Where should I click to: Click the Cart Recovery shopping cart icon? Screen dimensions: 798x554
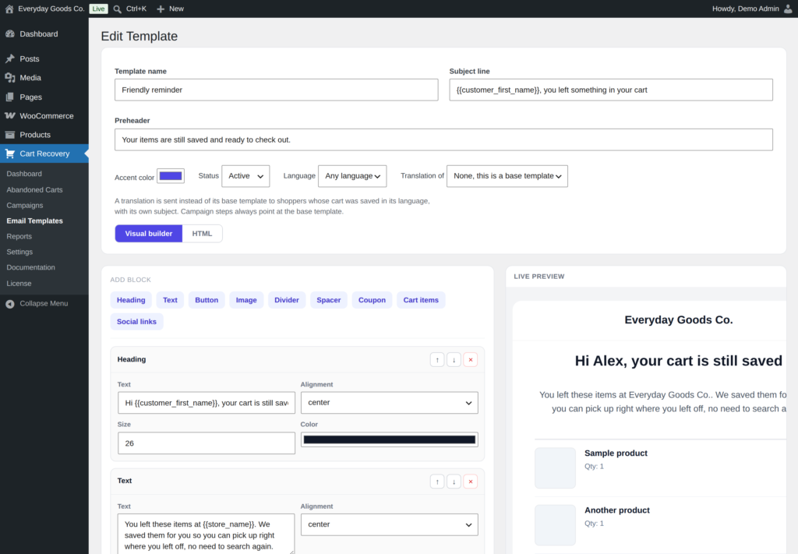coord(10,153)
